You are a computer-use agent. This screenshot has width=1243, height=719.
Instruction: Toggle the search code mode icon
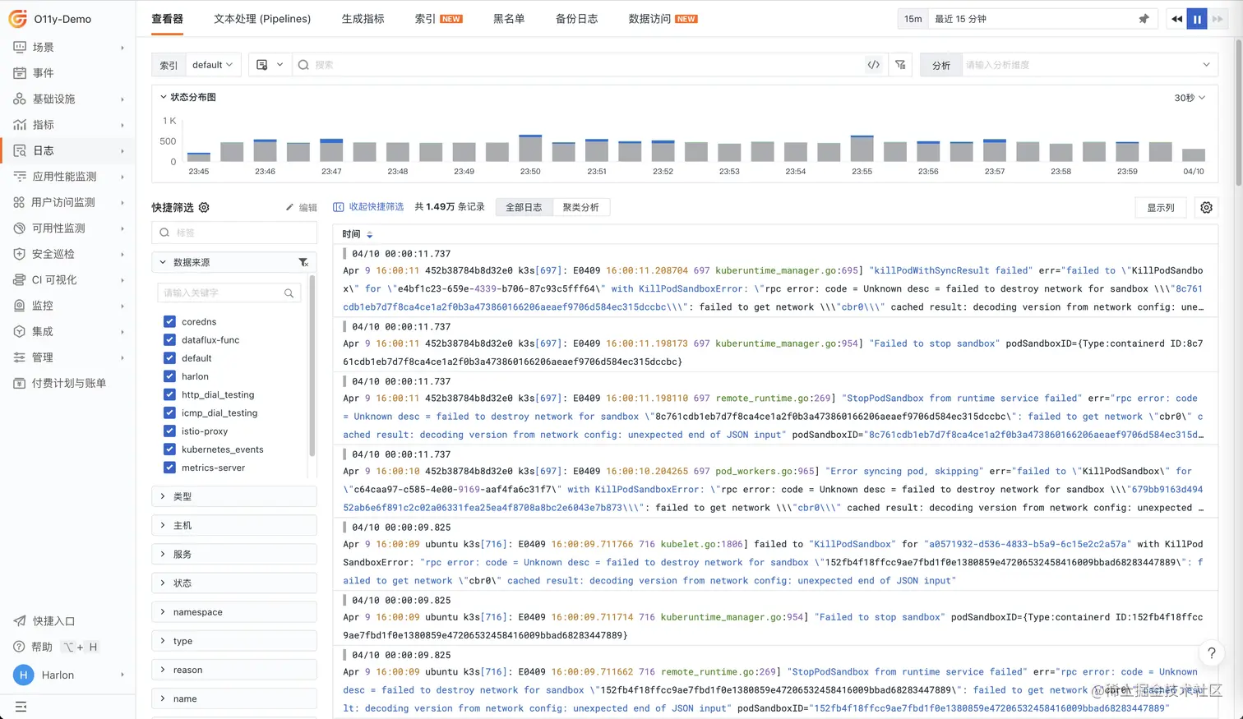[x=874, y=65]
